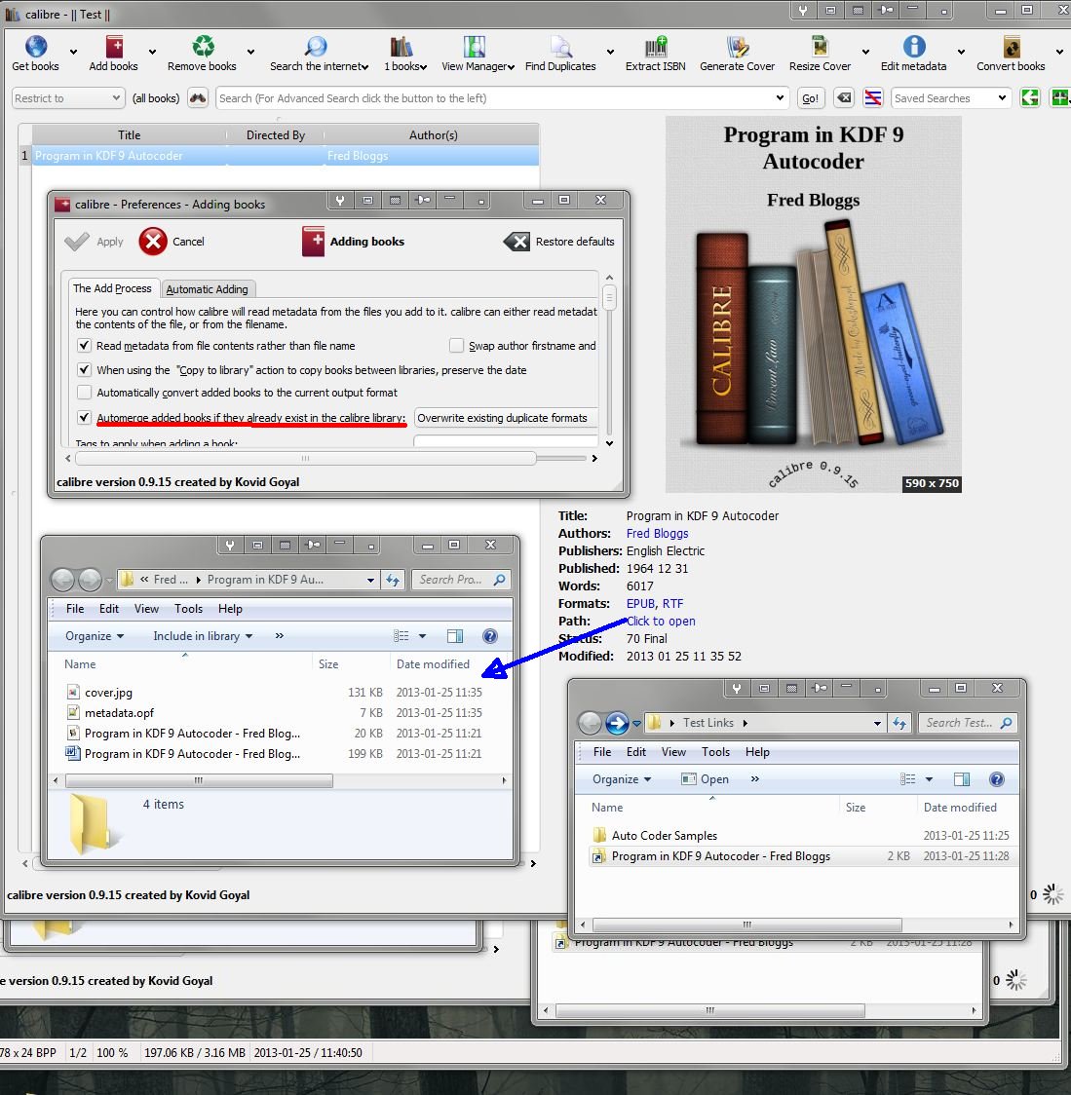Image resolution: width=1071 pixels, height=1095 pixels.
Task: Open advanced search binoculars button
Action: click(x=198, y=98)
